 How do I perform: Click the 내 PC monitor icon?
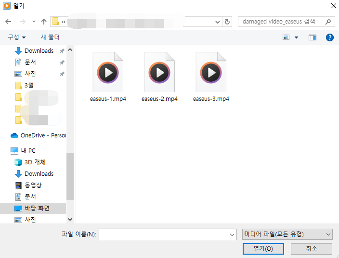14,151
